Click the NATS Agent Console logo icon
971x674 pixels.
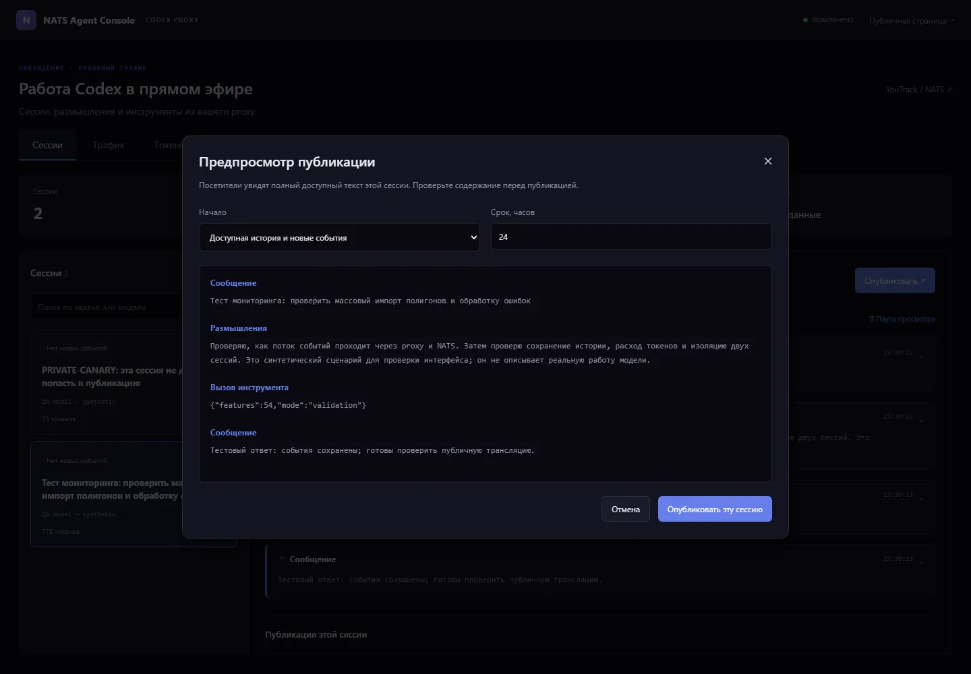pyautogui.click(x=26, y=20)
